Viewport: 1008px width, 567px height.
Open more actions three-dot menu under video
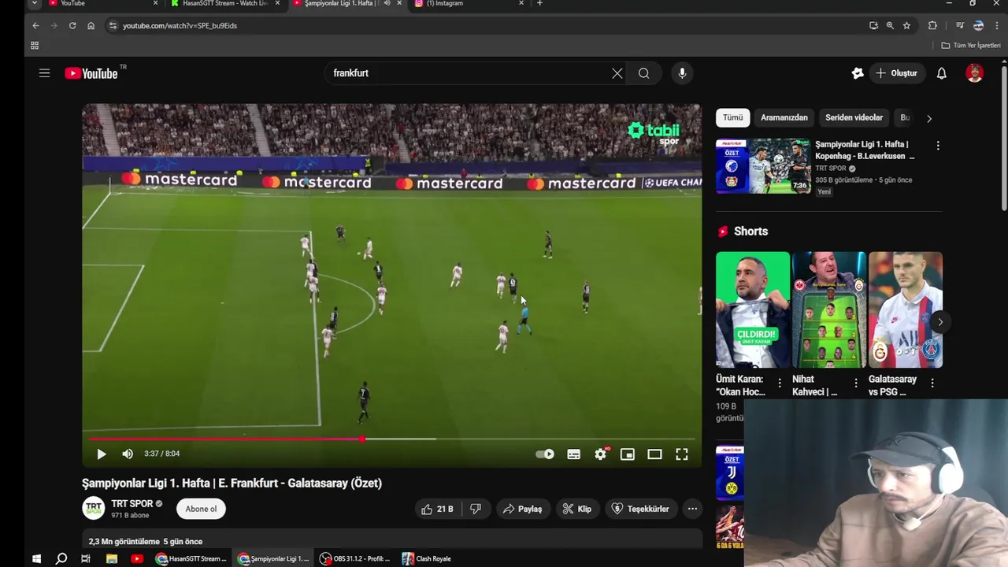click(x=692, y=509)
